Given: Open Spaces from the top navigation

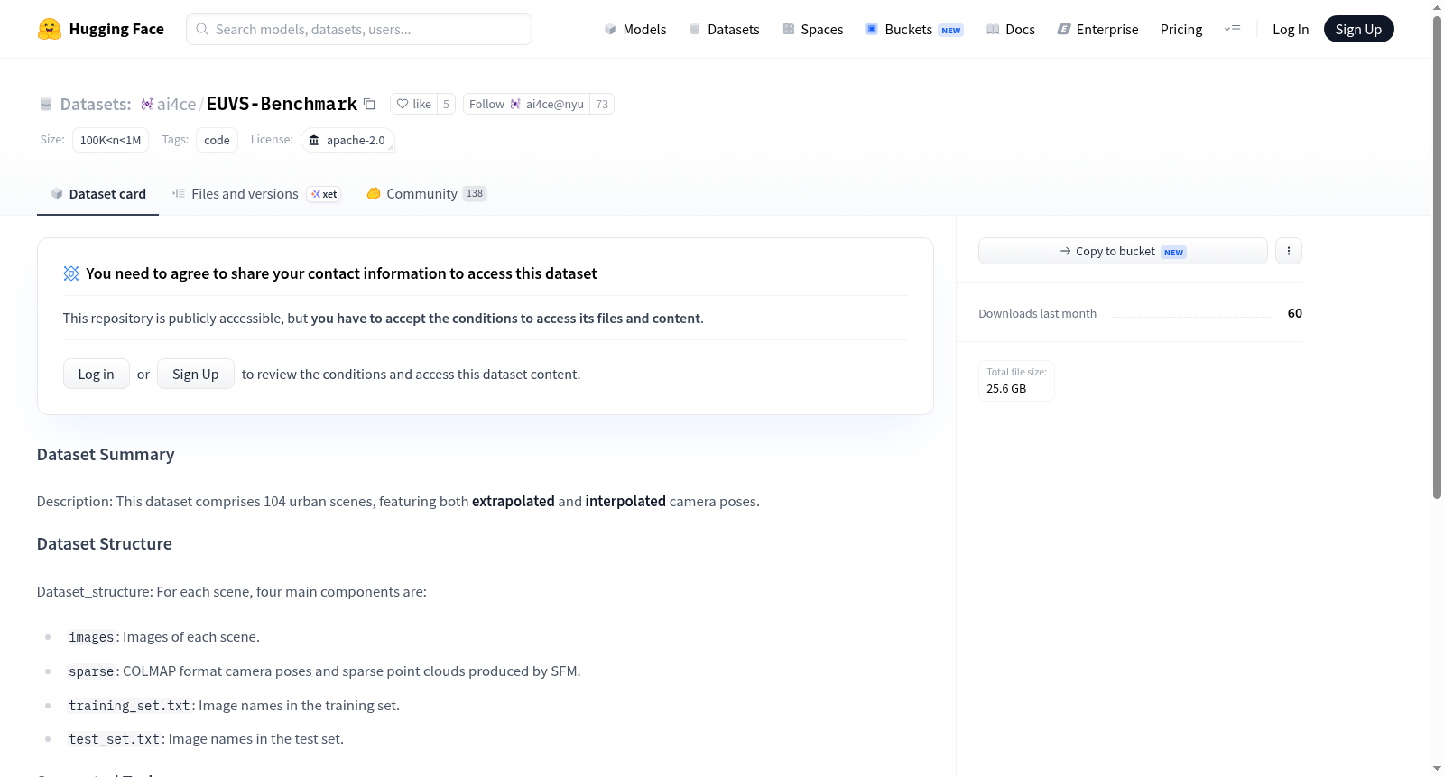Looking at the screenshot, I should 812,29.
